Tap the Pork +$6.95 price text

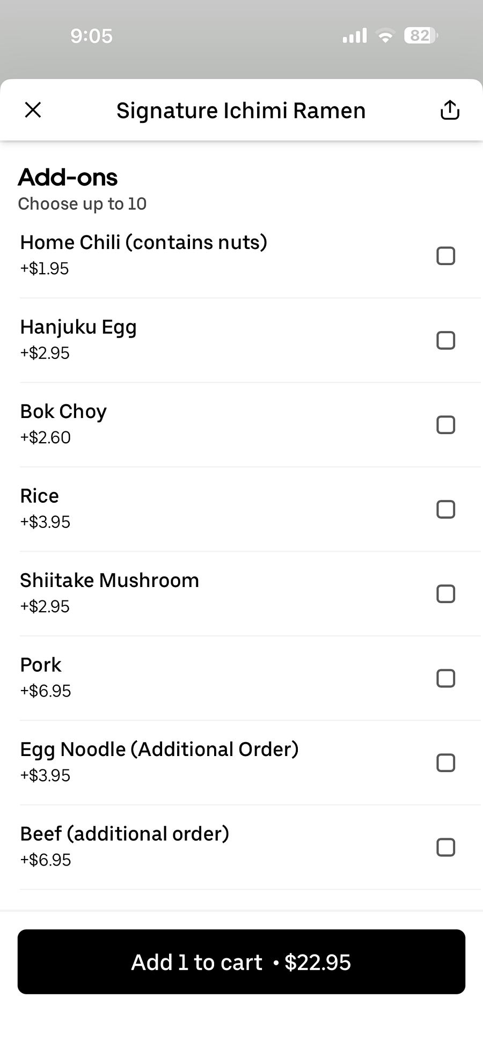tap(46, 691)
